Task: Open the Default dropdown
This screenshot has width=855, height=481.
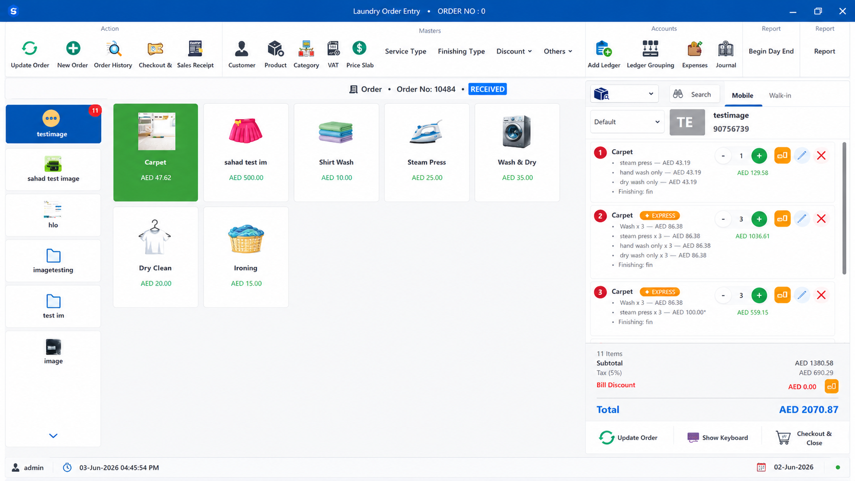Action: [x=627, y=122]
